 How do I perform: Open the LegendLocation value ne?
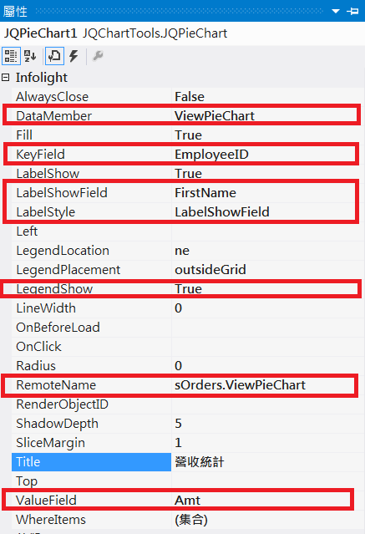(267, 251)
